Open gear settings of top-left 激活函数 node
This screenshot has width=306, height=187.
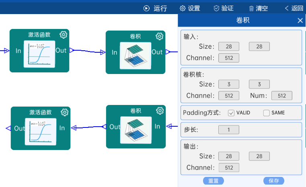[64, 35]
